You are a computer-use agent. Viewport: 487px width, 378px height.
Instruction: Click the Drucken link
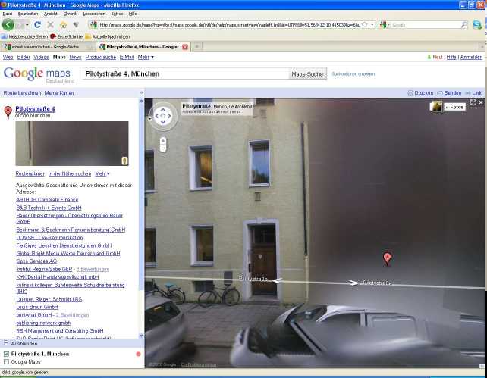pos(423,93)
